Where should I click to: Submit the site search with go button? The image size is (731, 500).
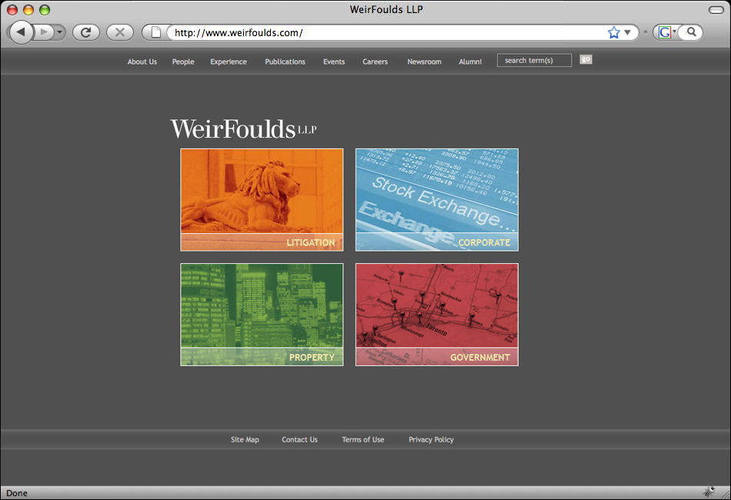coord(586,59)
